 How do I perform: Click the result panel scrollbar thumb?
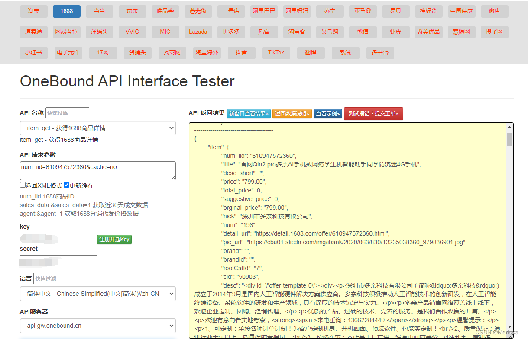point(509,140)
